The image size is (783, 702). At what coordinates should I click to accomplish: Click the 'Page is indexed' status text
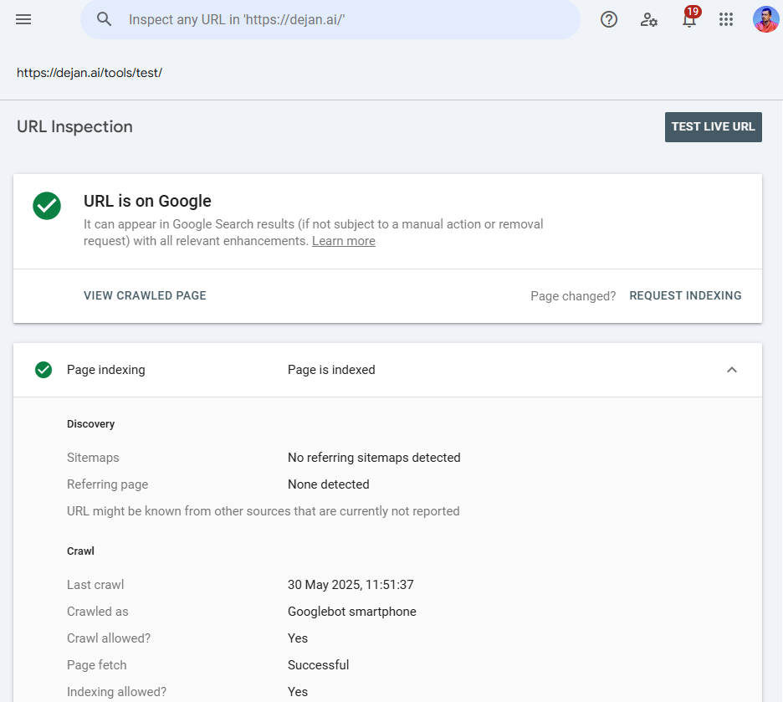(x=331, y=370)
